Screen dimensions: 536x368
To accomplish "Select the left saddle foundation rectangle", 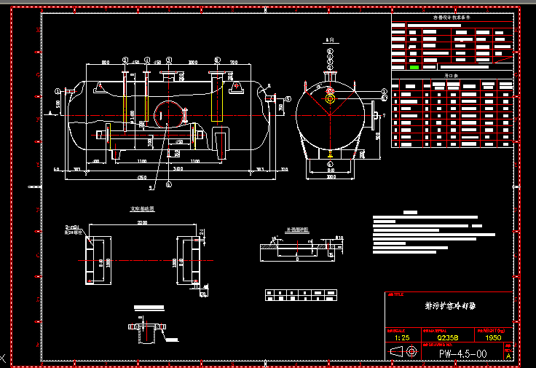I will click(98, 260).
